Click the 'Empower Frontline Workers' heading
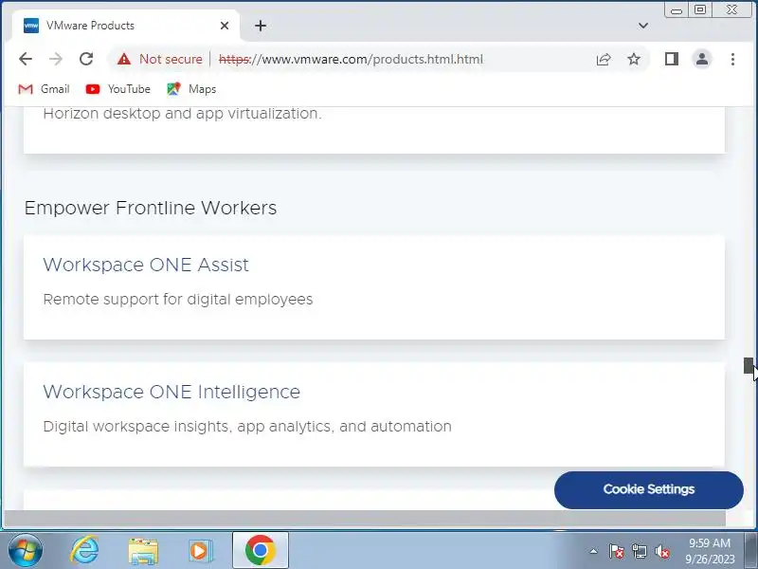Viewport: 758px width, 569px height. (151, 208)
